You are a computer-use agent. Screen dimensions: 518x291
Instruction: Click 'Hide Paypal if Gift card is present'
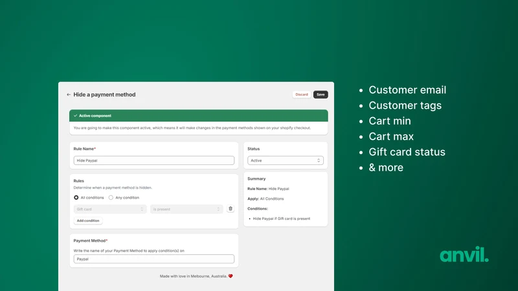[x=282, y=219]
